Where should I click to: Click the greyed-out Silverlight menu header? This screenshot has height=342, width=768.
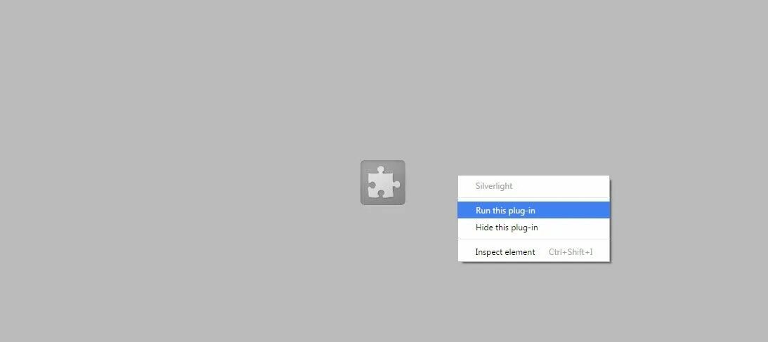[x=494, y=186]
